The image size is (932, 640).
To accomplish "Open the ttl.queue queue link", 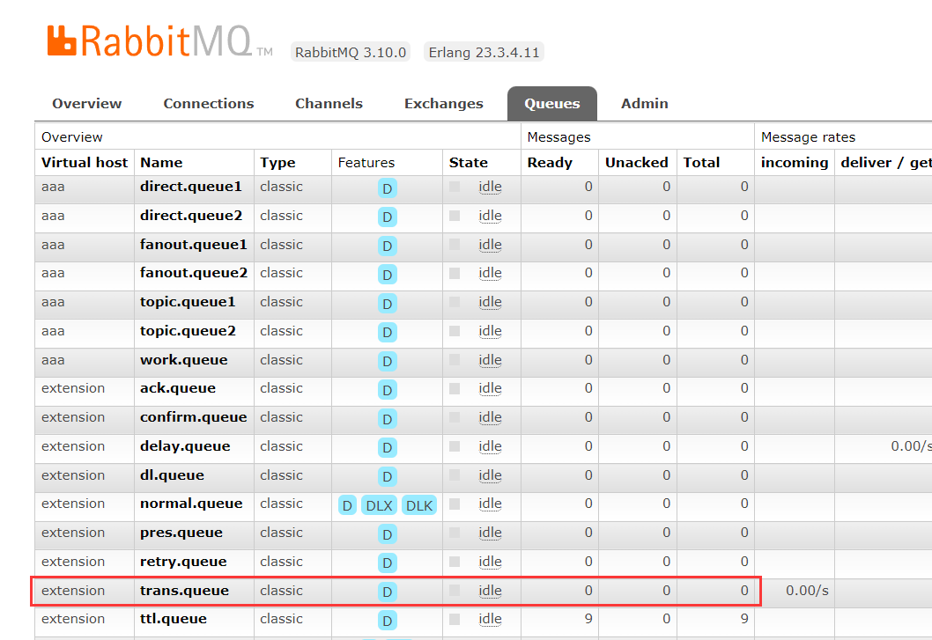I will pos(173,619).
